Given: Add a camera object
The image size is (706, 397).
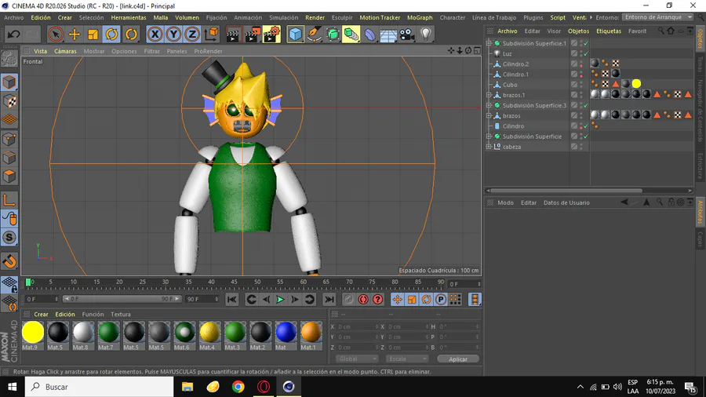Looking at the screenshot, I should (x=407, y=35).
